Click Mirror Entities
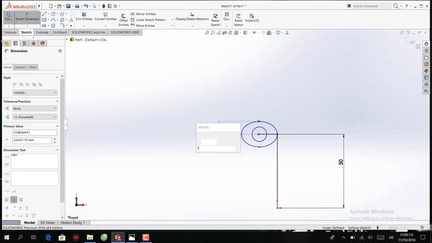 143,13
